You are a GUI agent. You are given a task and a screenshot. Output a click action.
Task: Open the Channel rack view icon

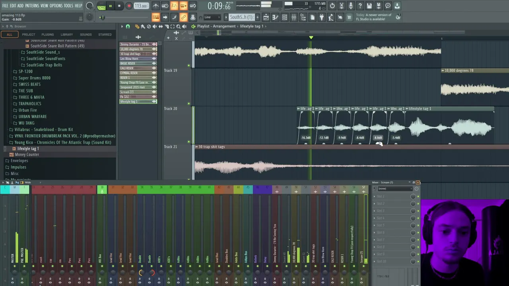(x=284, y=17)
